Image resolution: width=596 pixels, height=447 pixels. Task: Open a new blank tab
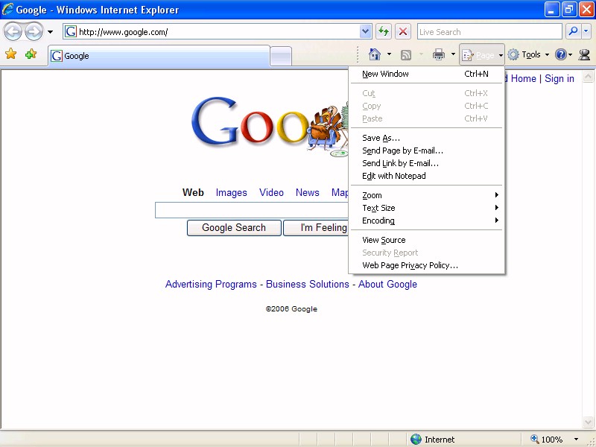tap(281, 57)
